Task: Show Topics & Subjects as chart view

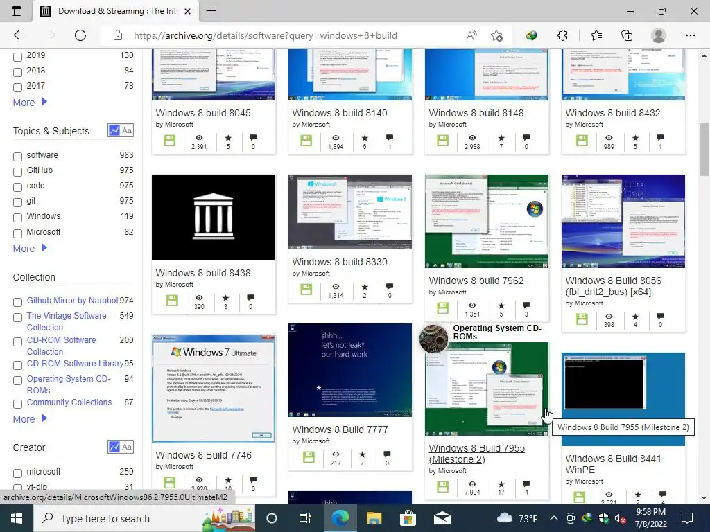Action: 114,130
